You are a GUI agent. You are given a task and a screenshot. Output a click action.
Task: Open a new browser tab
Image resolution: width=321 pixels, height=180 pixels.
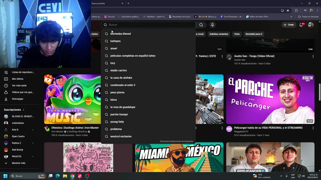pyautogui.click(x=128, y=3)
